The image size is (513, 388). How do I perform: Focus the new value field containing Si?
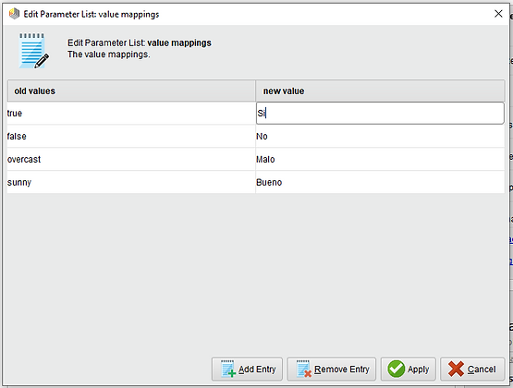380,113
